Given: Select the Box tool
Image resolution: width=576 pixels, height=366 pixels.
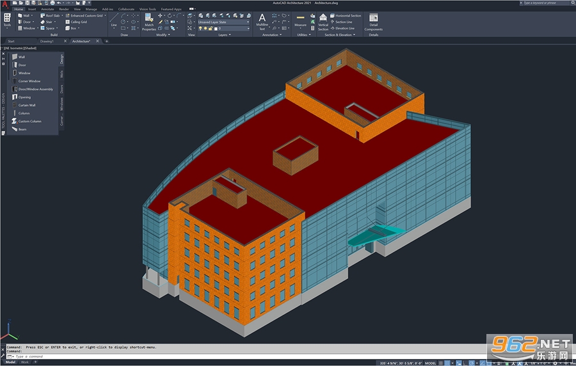Looking at the screenshot, I should (71, 28).
